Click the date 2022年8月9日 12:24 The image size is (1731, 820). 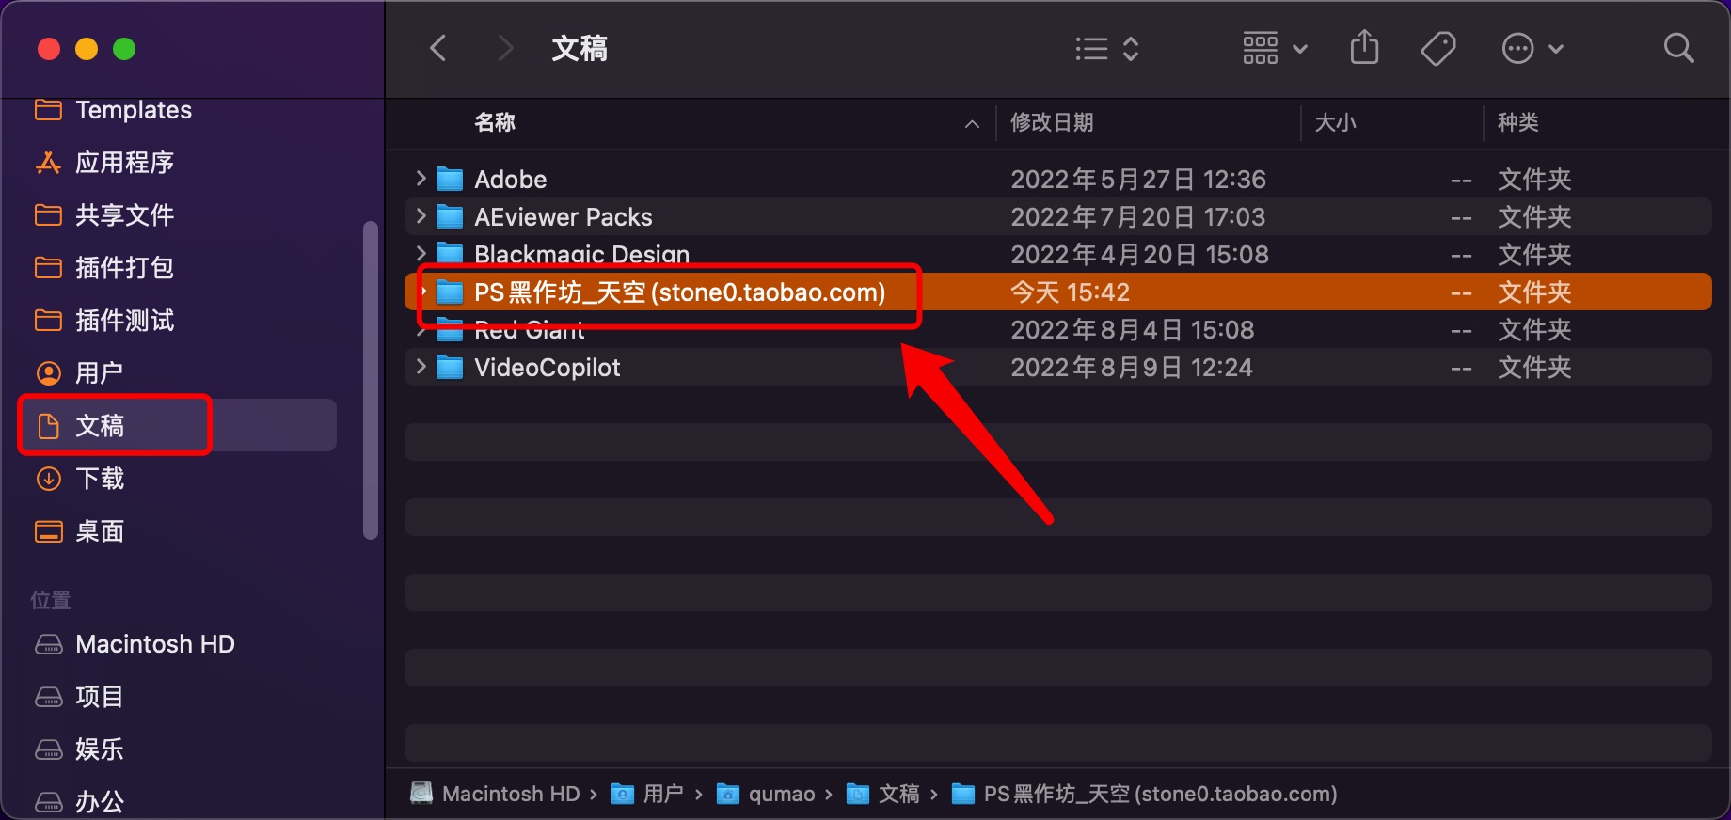click(1131, 367)
